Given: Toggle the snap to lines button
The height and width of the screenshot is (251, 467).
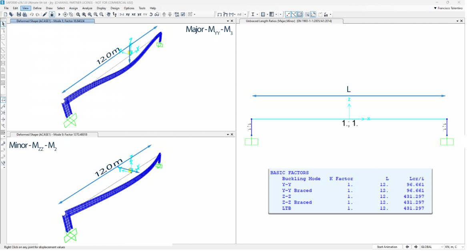Looking at the screenshot, I should click(x=294, y=14).
